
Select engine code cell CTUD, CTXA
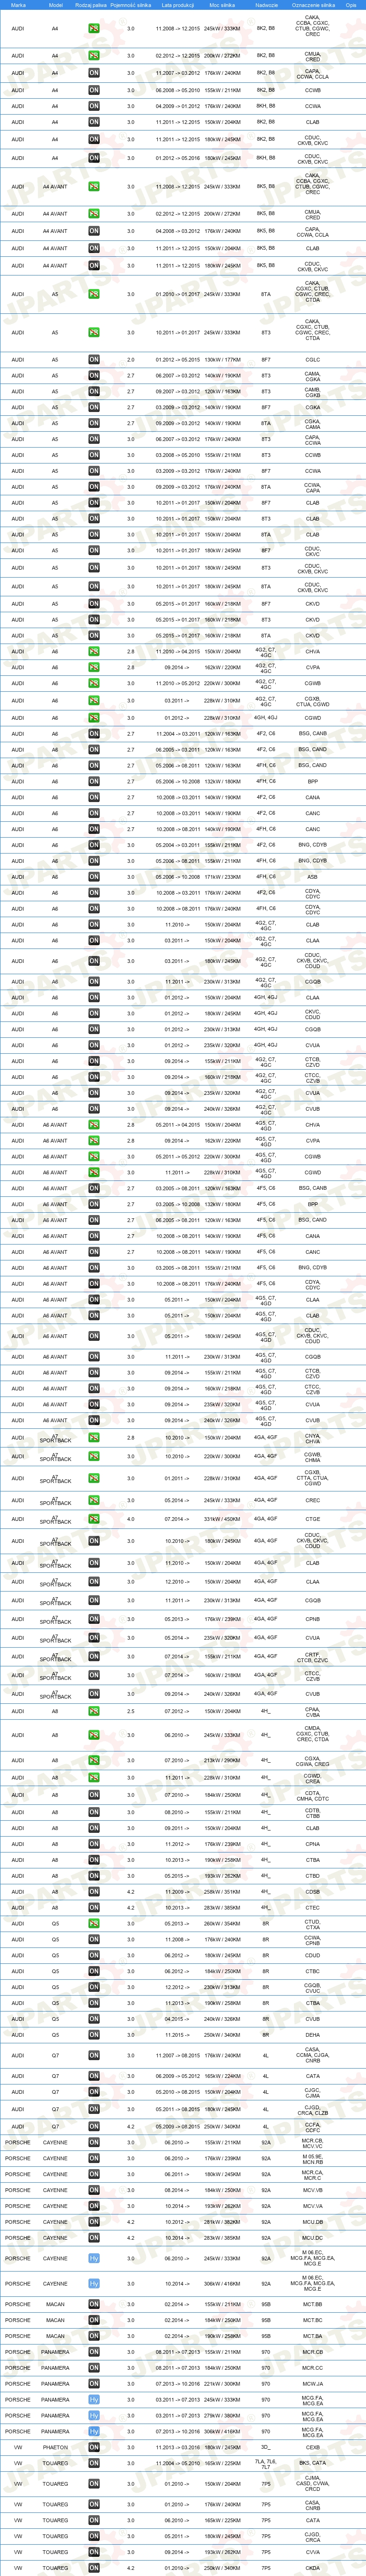pyautogui.click(x=313, y=1923)
